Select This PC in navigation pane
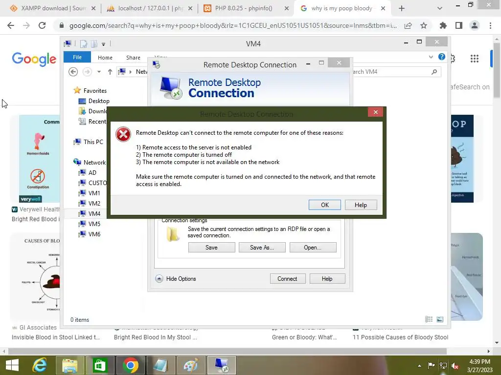Viewport: 501px width, 375px height. pyautogui.click(x=89, y=142)
